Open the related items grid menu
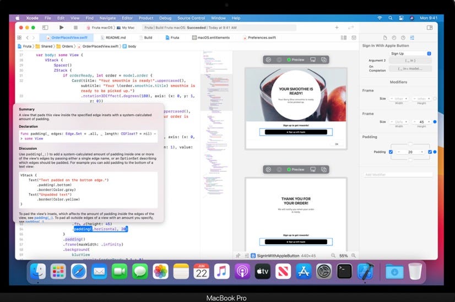This screenshot has height=302, width=455. pyautogui.click(x=19, y=37)
